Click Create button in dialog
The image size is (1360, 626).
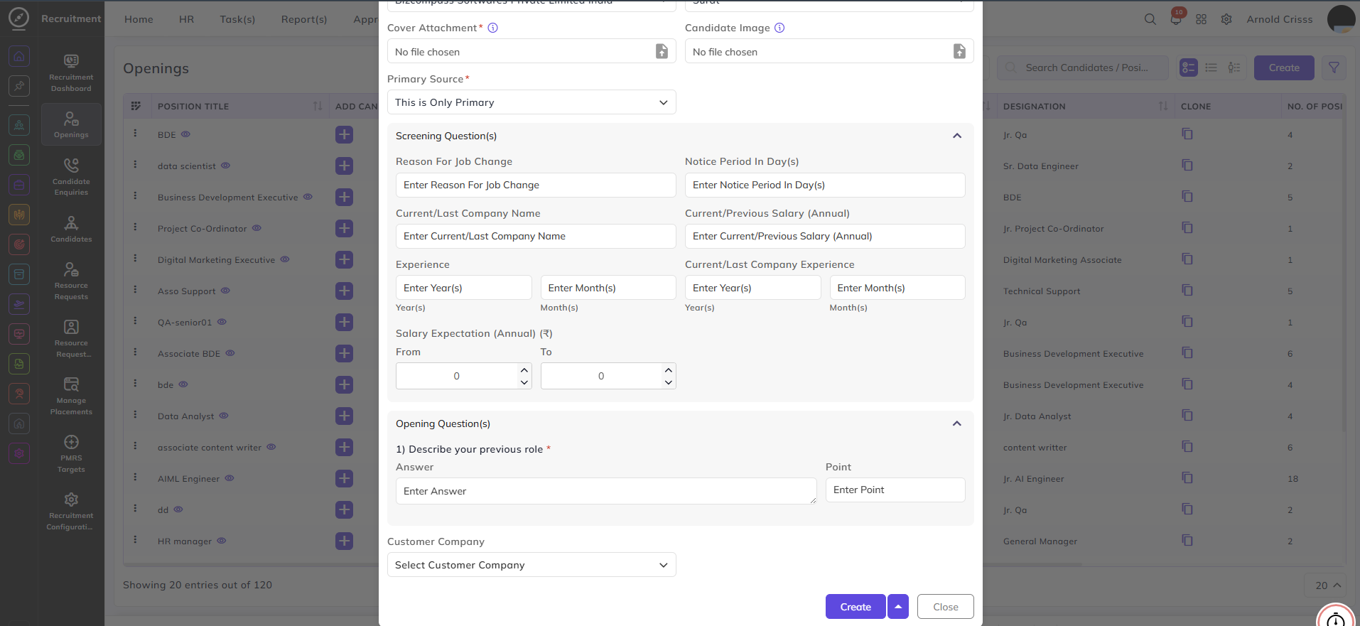coord(856,607)
